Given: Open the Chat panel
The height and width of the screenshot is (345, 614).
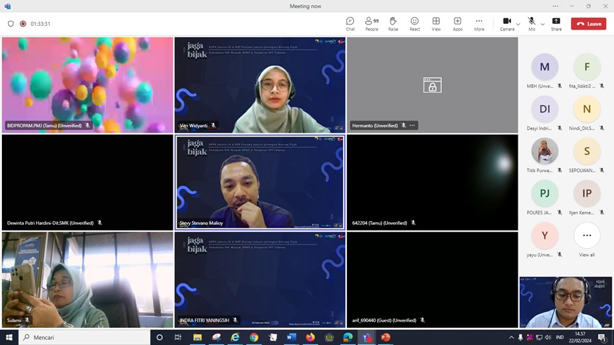Looking at the screenshot, I should coord(350,24).
